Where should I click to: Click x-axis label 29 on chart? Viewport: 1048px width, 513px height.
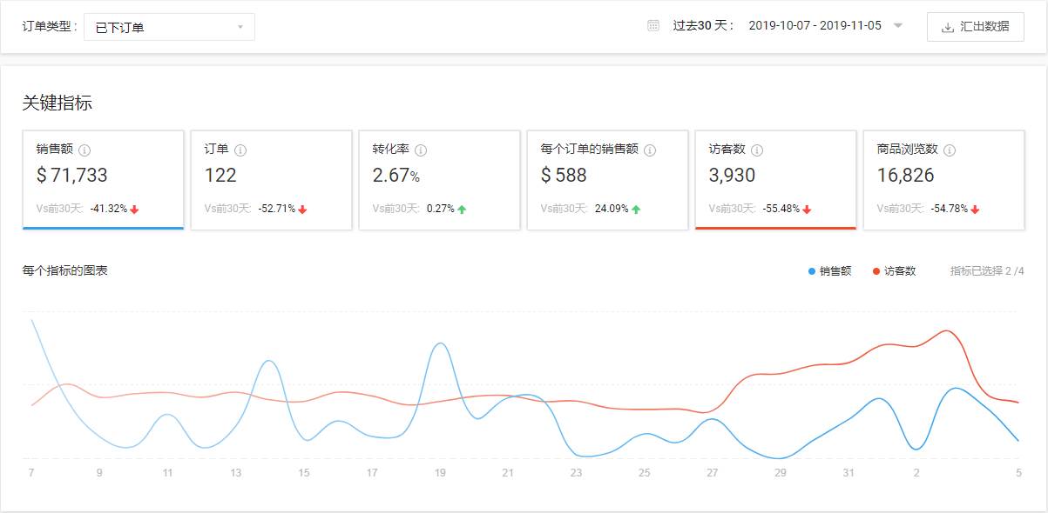[781, 473]
